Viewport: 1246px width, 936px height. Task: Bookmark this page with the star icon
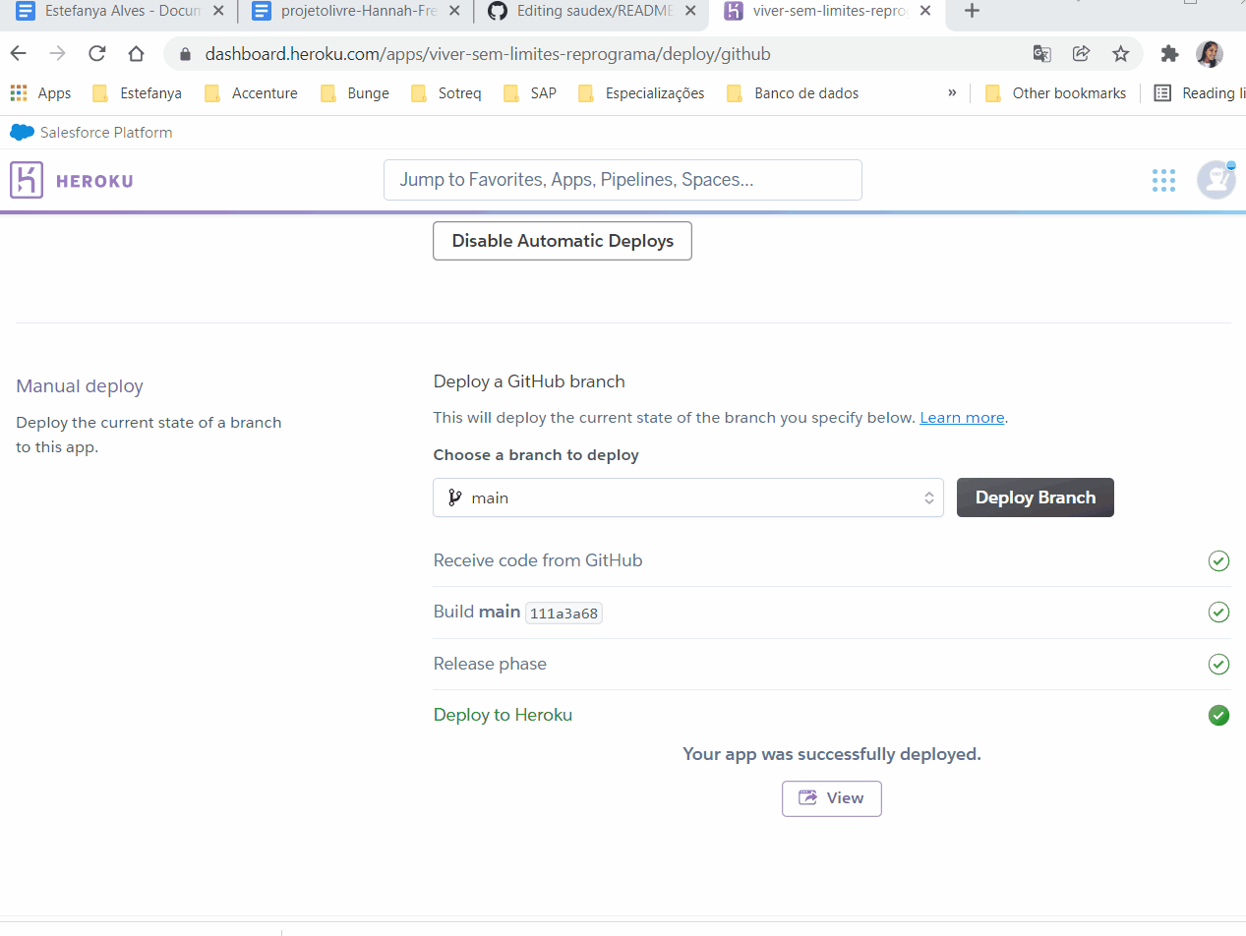1120,54
